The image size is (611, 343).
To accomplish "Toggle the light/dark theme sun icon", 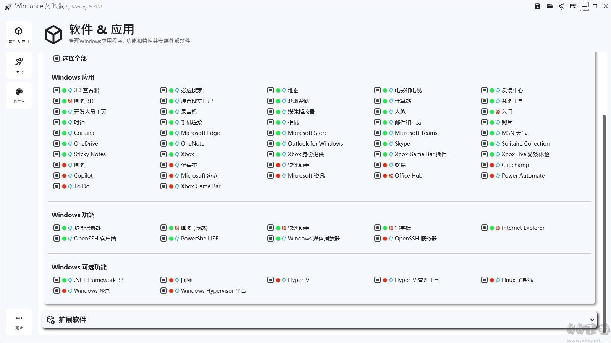I will point(561,6).
